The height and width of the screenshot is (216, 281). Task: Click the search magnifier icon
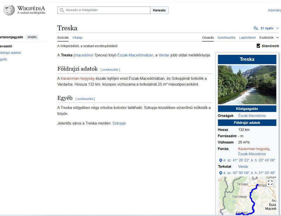coord(62,10)
